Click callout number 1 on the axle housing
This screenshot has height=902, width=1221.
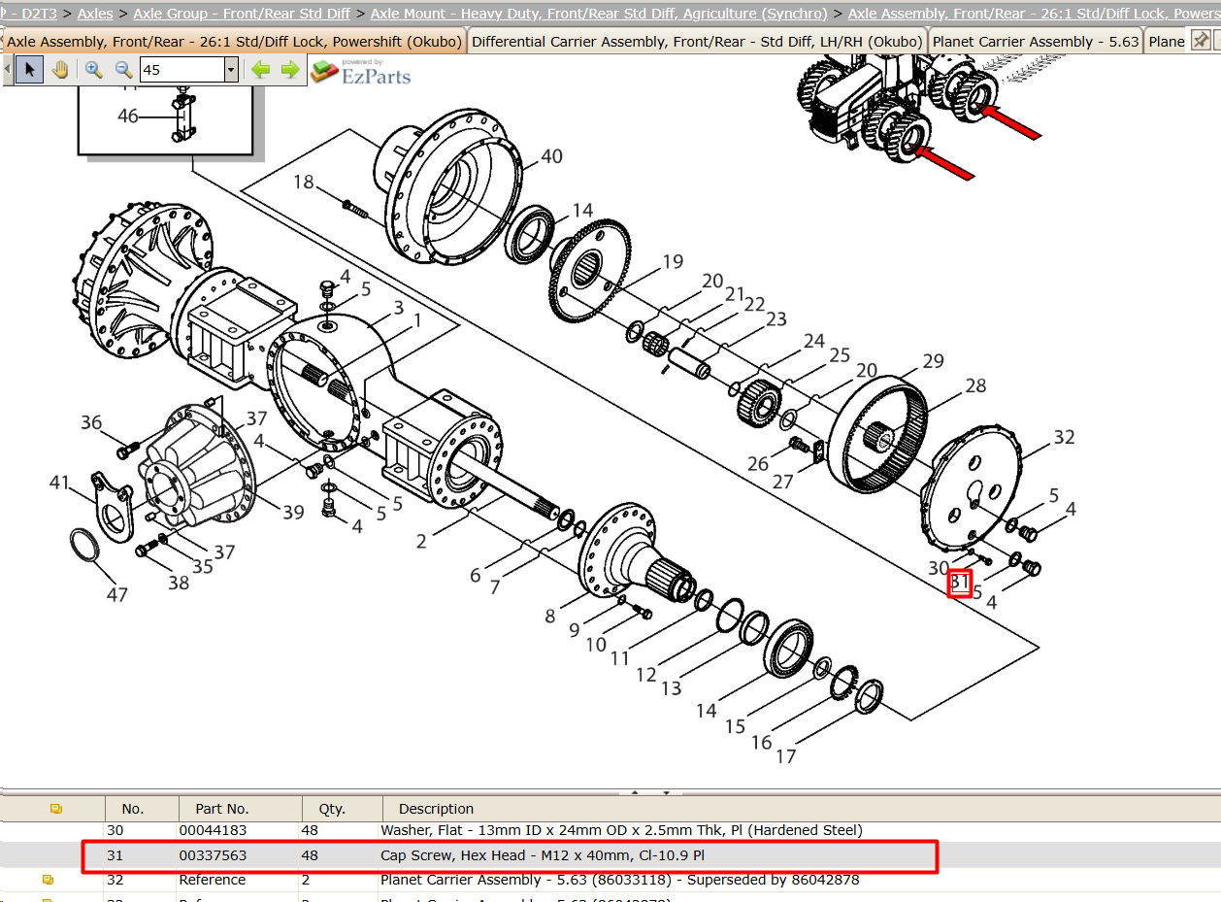[417, 319]
